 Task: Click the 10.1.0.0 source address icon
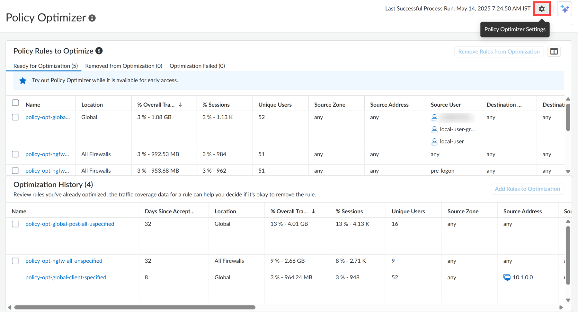point(507,277)
